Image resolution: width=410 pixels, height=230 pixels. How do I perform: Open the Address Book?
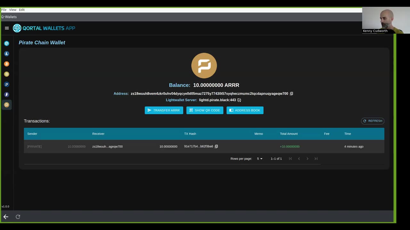[245, 110]
